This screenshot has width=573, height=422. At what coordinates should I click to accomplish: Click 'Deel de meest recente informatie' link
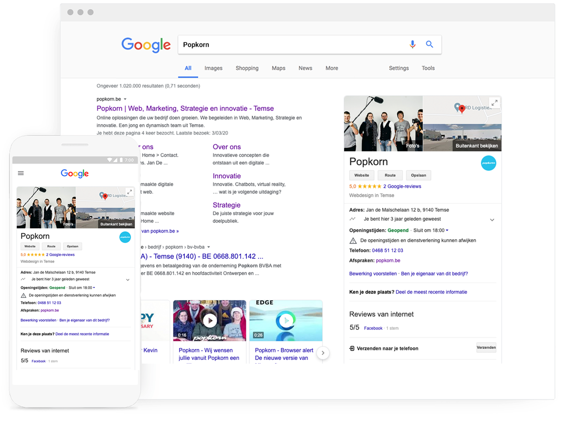pos(431,292)
